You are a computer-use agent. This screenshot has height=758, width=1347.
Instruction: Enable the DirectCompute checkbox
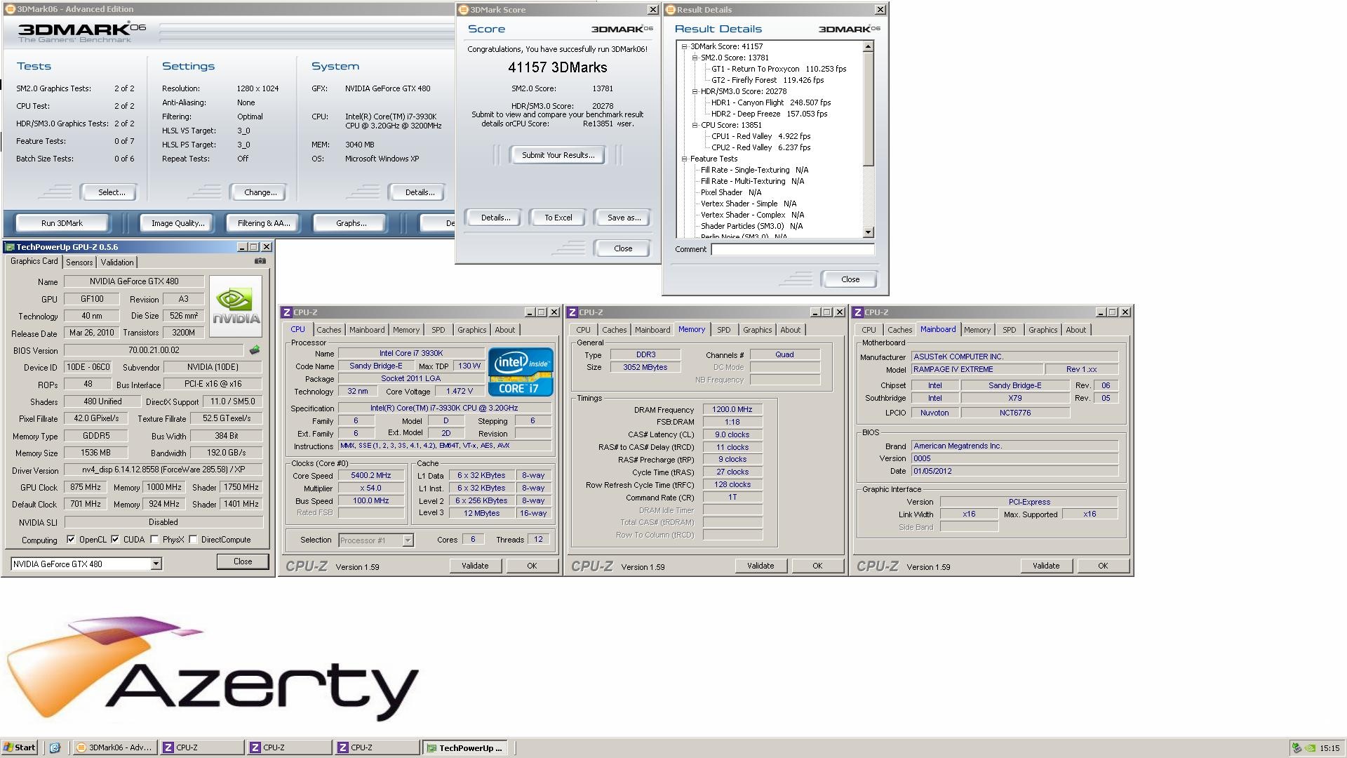(x=193, y=540)
